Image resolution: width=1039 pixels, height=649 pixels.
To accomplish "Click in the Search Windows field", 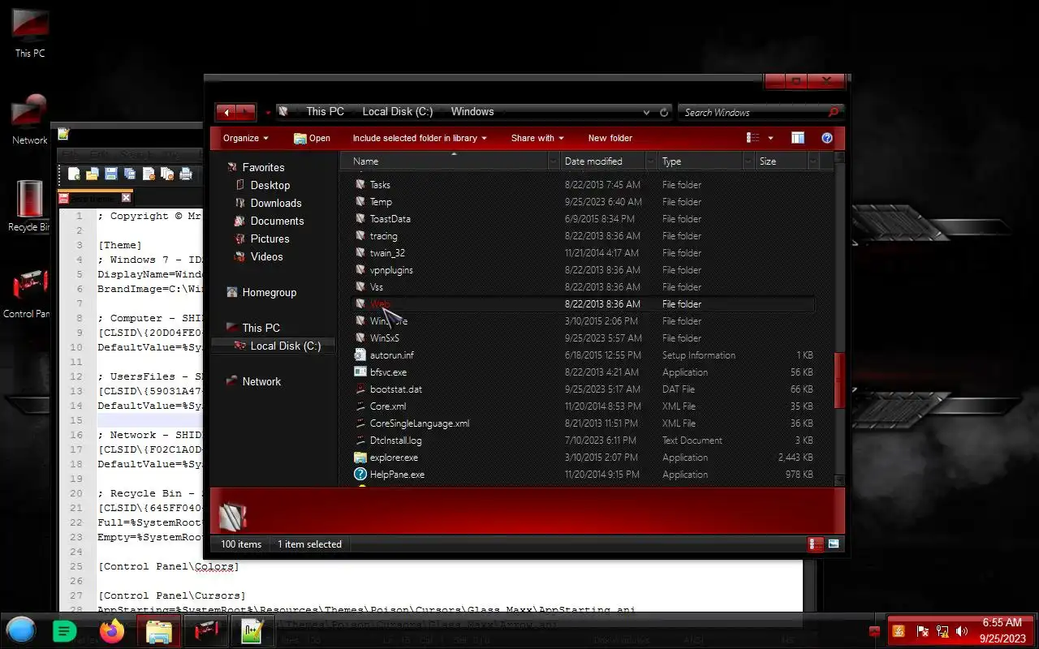I will [x=751, y=112].
